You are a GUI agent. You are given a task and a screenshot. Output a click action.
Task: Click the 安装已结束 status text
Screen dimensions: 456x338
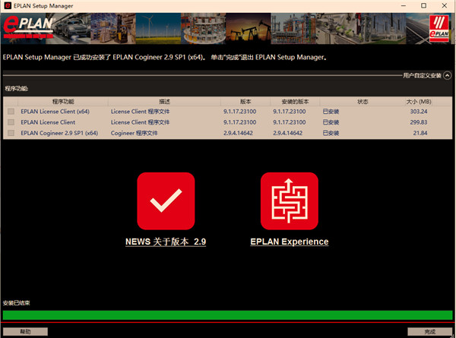(x=16, y=303)
